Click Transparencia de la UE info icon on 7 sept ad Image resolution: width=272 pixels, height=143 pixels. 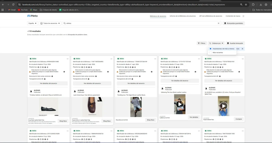220,76
